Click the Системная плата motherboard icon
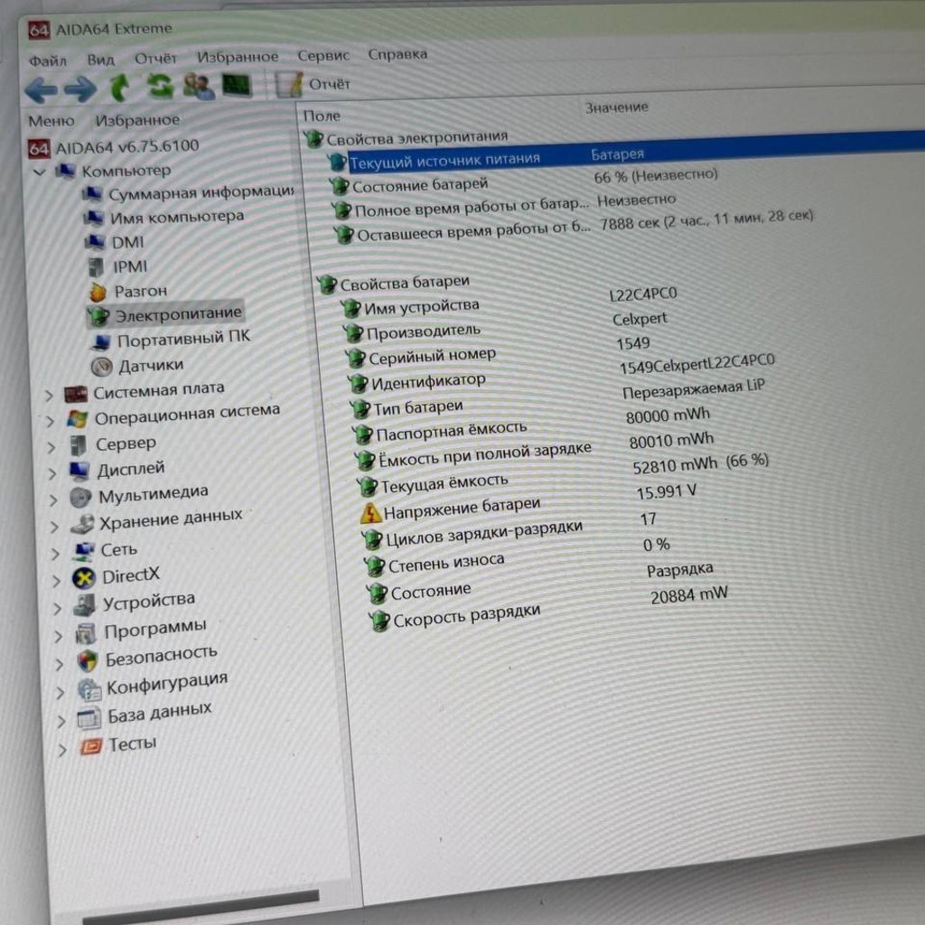The image size is (925, 925). 76,394
